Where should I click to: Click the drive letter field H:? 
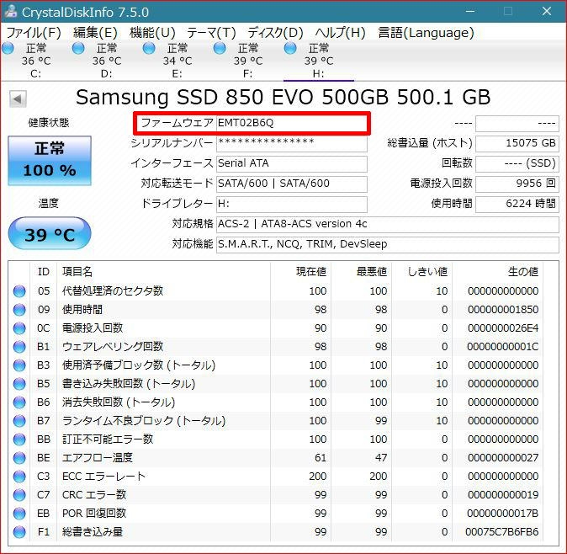[291, 204]
